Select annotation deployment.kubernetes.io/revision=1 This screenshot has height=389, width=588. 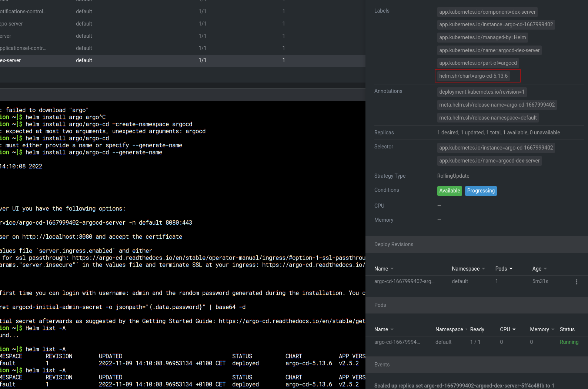[482, 92]
